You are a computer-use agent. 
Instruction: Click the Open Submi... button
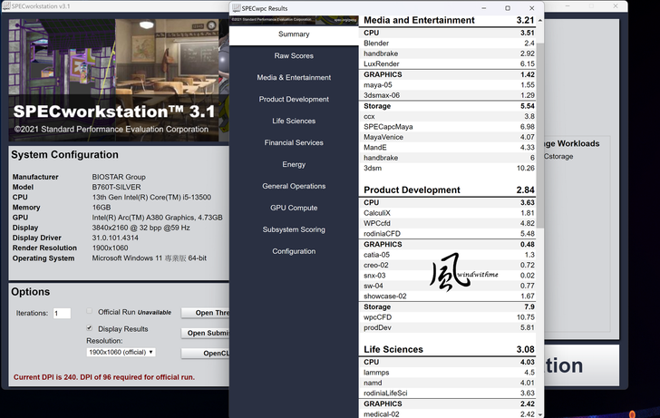[x=206, y=333]
